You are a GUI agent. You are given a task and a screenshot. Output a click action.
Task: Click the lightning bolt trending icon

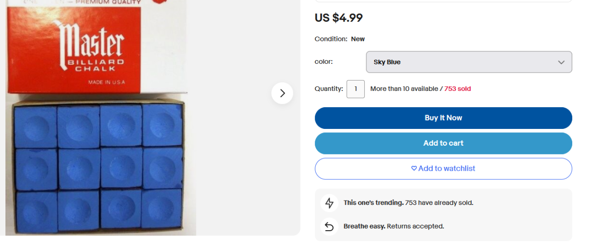coord(329,203)
